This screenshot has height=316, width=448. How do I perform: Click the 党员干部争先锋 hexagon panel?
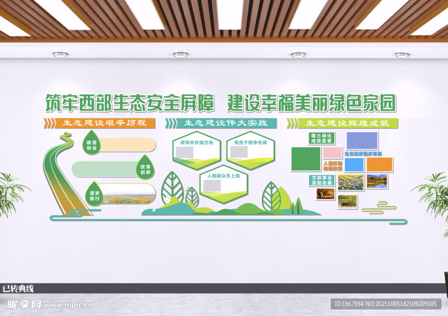tap(250, 150)
